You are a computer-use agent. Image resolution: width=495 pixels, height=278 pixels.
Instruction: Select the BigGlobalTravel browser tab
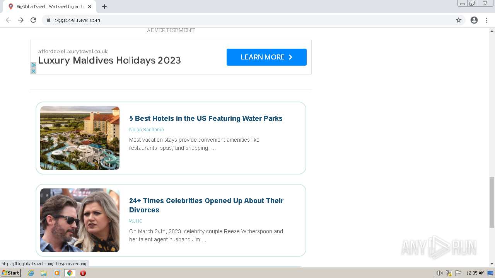pyautogui.click(x=49, y=7)
